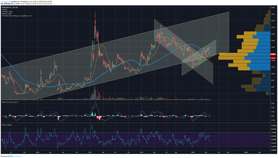The height and width of the screenshot is (158, 278).
Task: Click the red down-arrow beside the price change
Action: (19, 4)
